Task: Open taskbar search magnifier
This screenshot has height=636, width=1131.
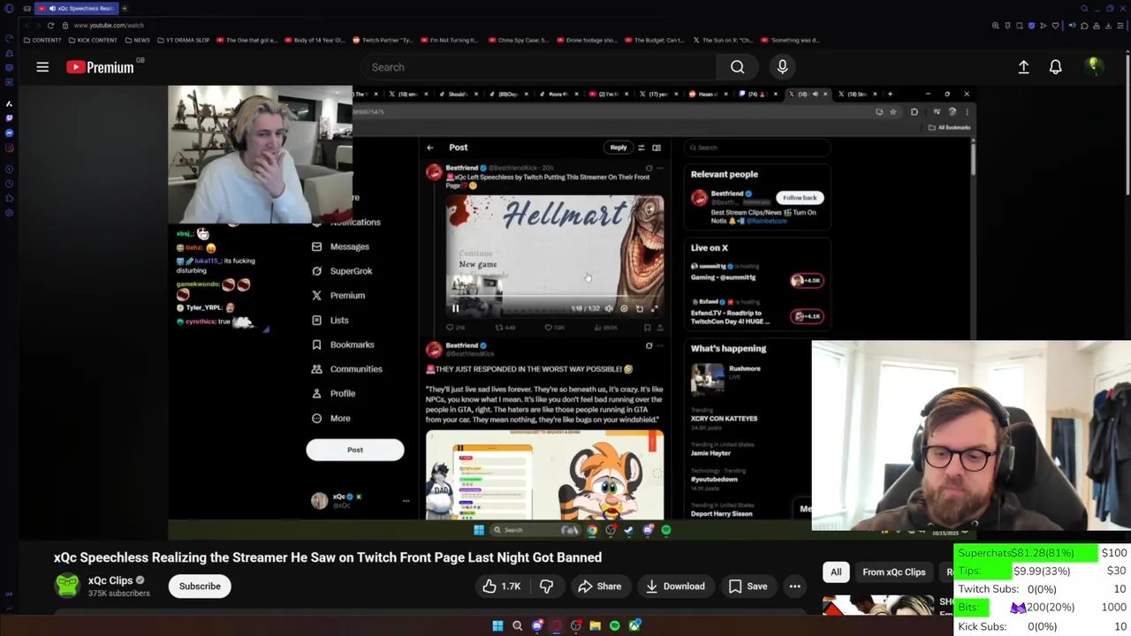Action: pyautogui.click(x=518, y=626)
